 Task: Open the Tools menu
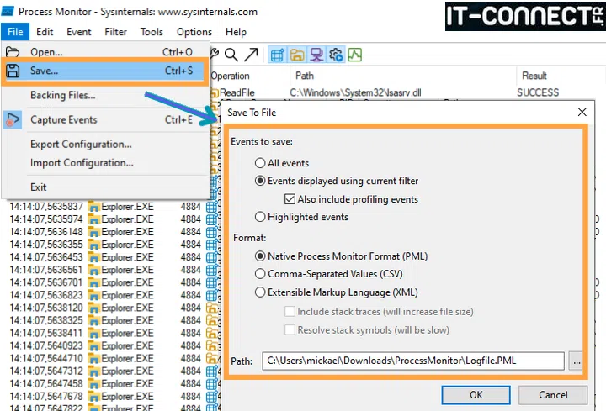(151, 32)
